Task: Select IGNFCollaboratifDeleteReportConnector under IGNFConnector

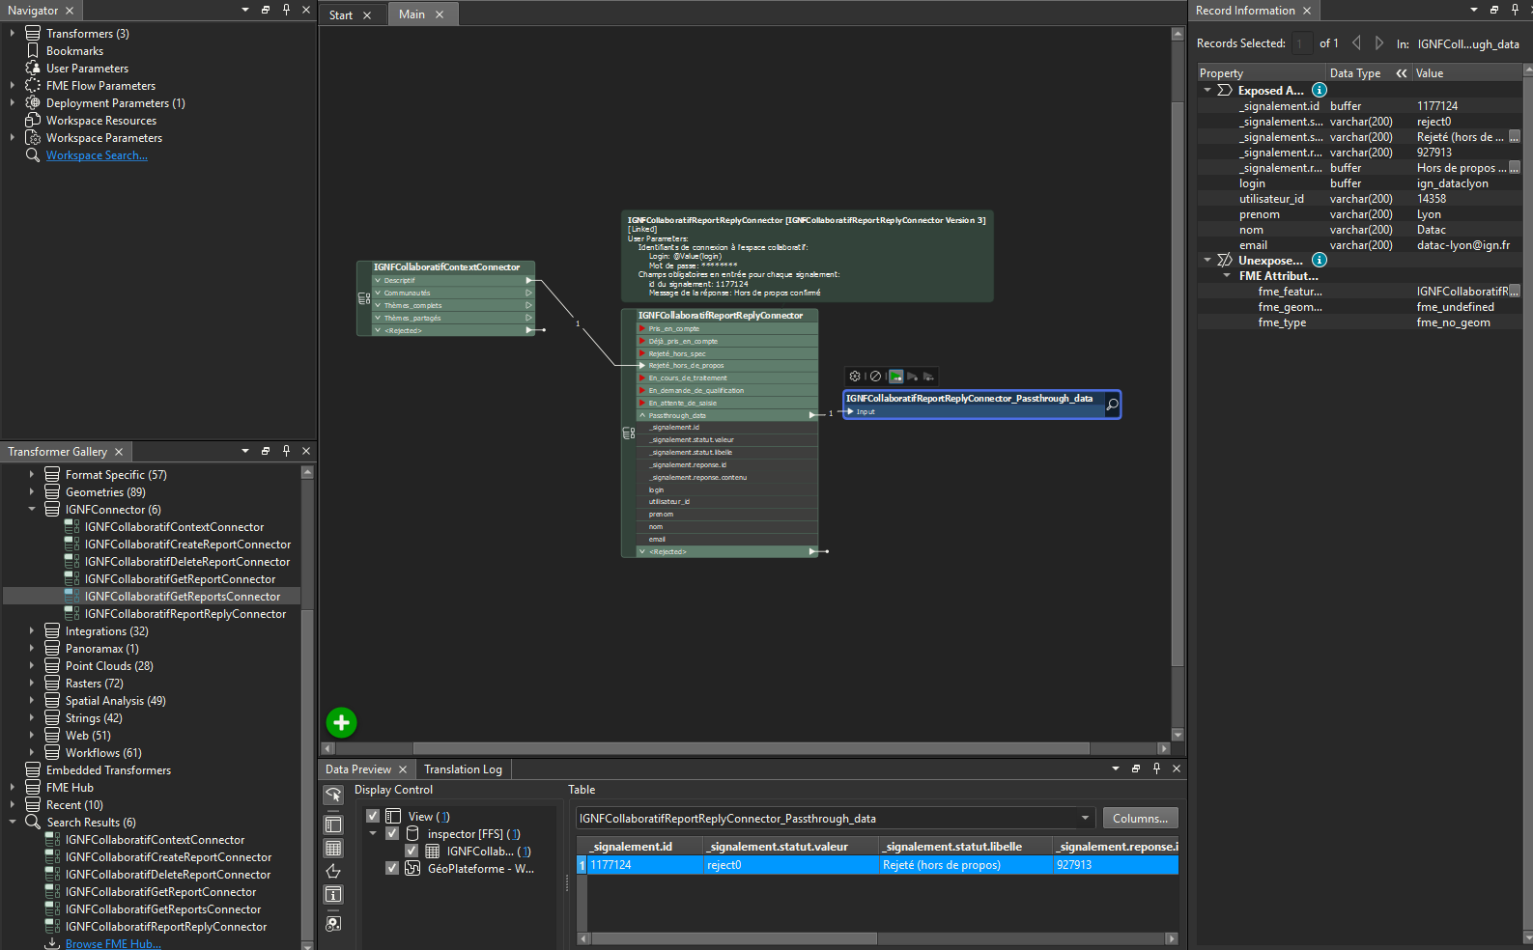Action: click(x=187, y=562)
